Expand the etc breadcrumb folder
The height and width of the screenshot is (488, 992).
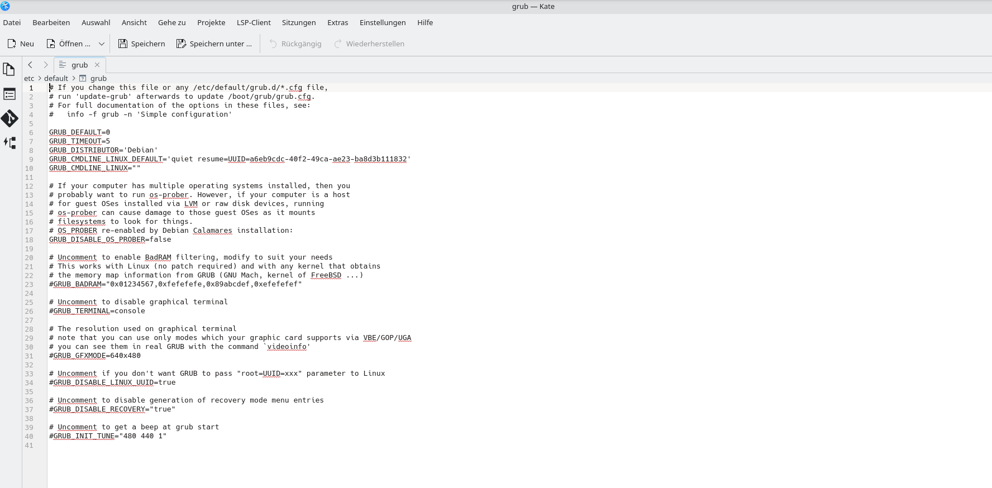click(29, 79)
